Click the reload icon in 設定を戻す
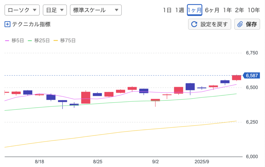 tap(194, 24)
